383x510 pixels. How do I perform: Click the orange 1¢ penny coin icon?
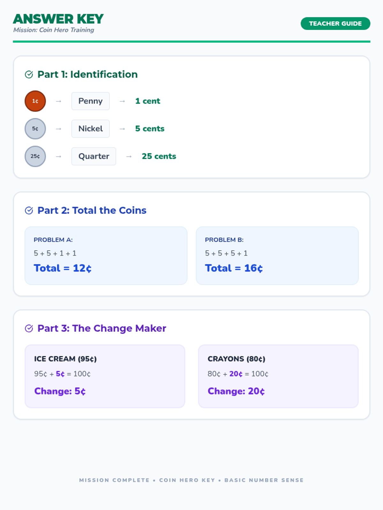pos(35,101)
